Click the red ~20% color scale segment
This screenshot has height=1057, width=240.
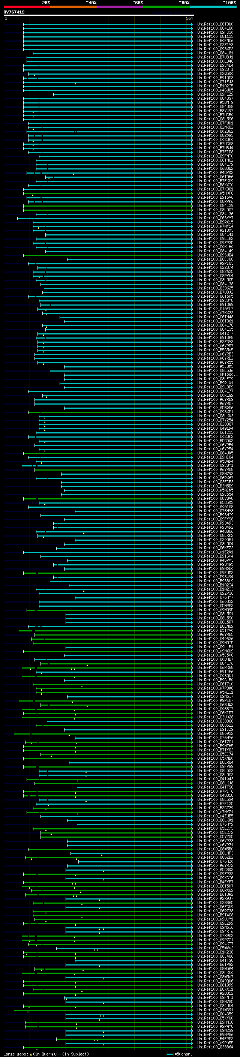tap(27, 7)
